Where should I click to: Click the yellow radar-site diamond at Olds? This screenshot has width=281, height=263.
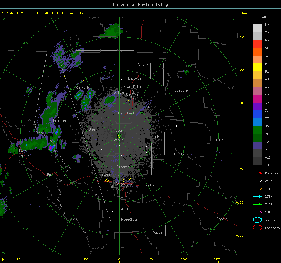(x=119, y=136)
